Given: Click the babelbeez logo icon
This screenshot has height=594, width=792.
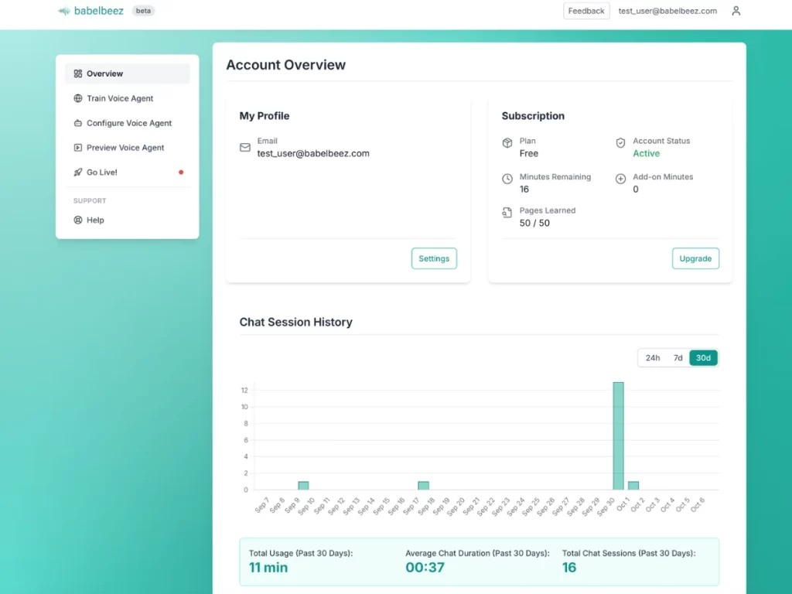Looking at the screenshot, I should pyautogui.click(x=63, y=11).
